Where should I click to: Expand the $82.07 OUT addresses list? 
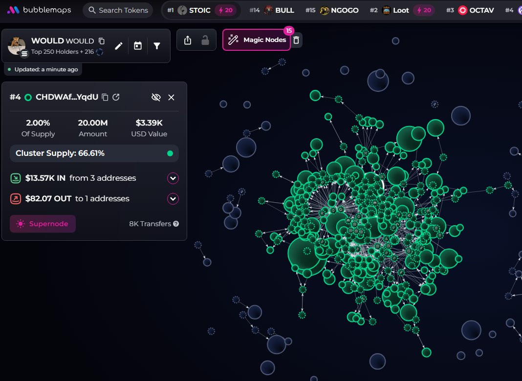[173, 199]
